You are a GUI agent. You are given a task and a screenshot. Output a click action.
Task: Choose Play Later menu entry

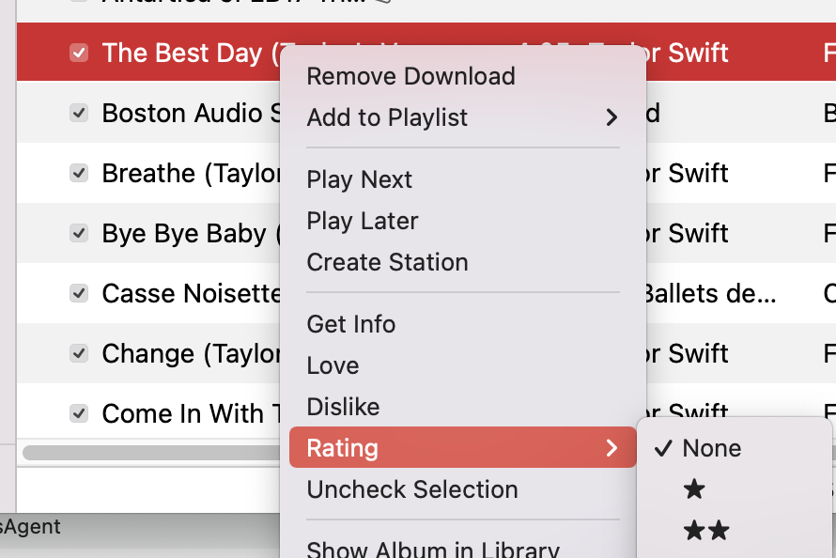(x=363, y=221)
